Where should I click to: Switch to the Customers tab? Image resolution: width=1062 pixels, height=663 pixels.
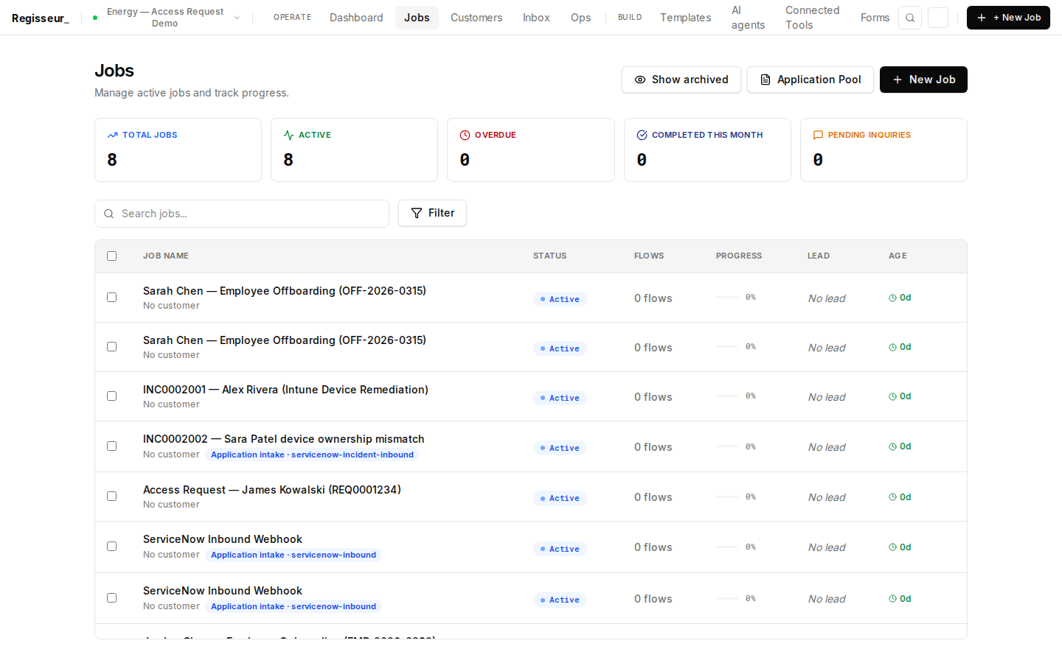476,18
